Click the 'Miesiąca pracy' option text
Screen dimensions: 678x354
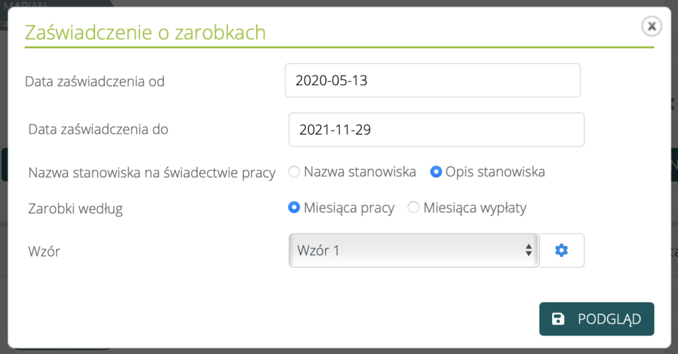pos(349,208)
